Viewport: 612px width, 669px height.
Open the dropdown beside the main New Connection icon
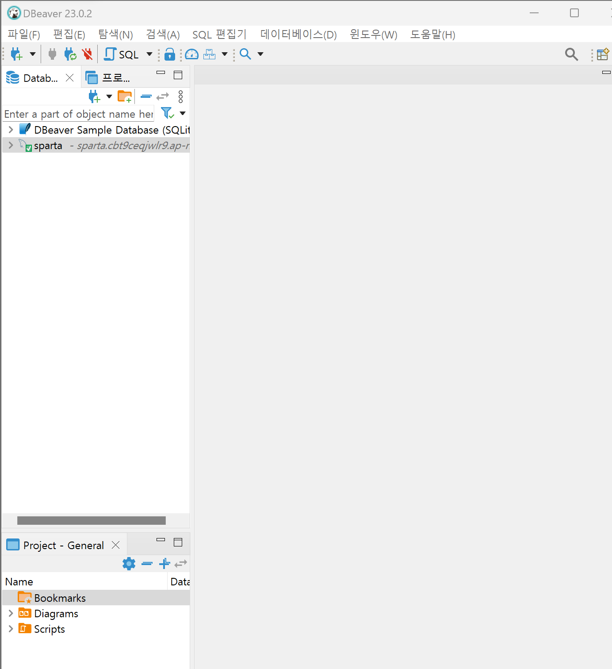(33, 54)
